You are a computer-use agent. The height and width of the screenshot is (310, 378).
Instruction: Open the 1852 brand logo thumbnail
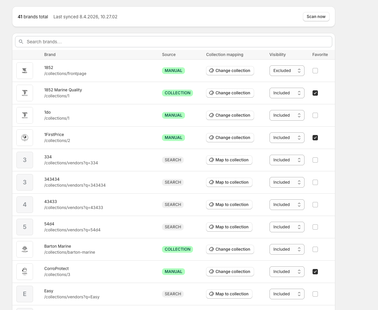click(25, 71)
